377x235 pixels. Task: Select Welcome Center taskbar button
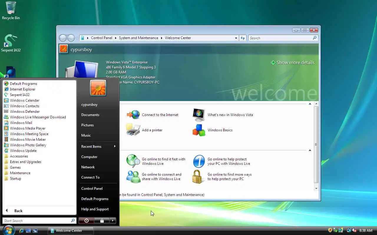[x=71, y=231]
